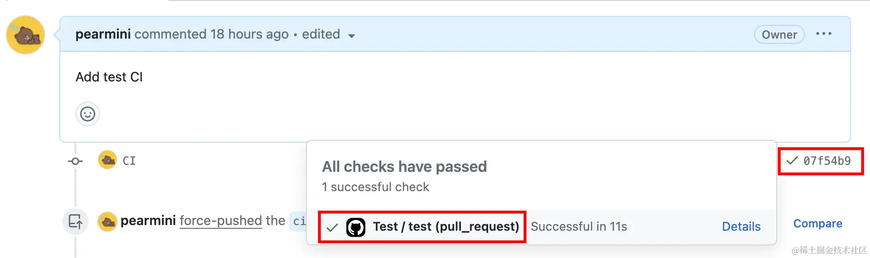Click the green checkmark next to commit 07f54b9
Image resolution: width=870 pixels, height=258 pixels.
click(x=792, y=161)
